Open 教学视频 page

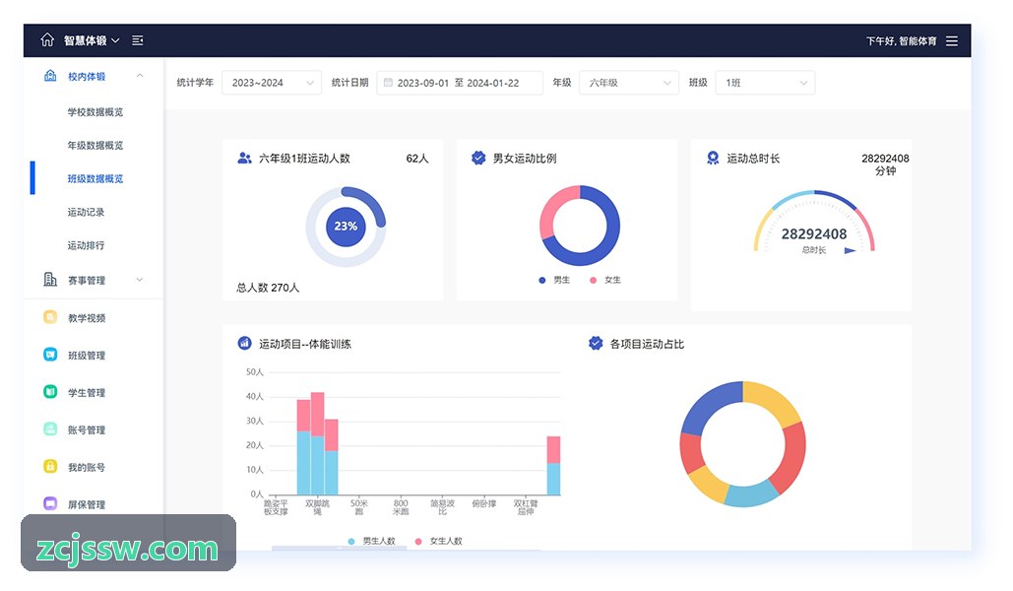tap(87, 317)
